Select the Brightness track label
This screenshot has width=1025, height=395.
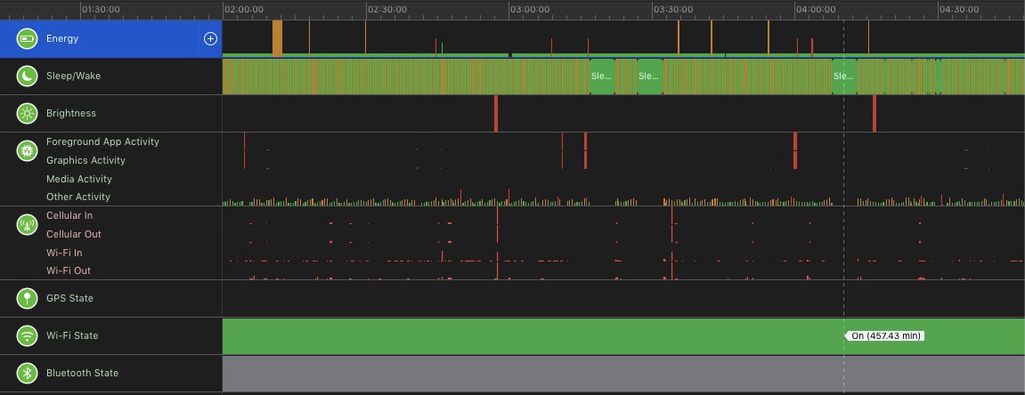pos(70,113)
